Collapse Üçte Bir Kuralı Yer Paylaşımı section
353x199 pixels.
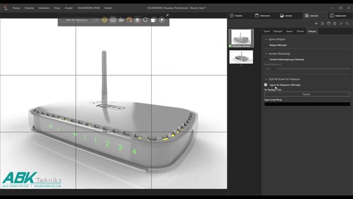click(266, 79)
